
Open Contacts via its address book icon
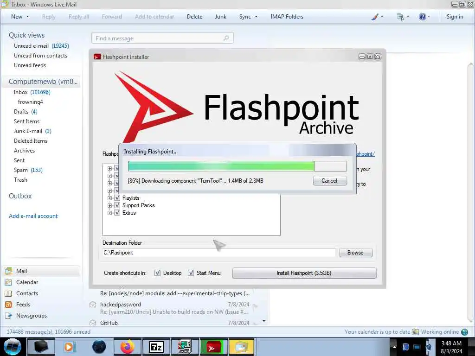coord(8,293)
